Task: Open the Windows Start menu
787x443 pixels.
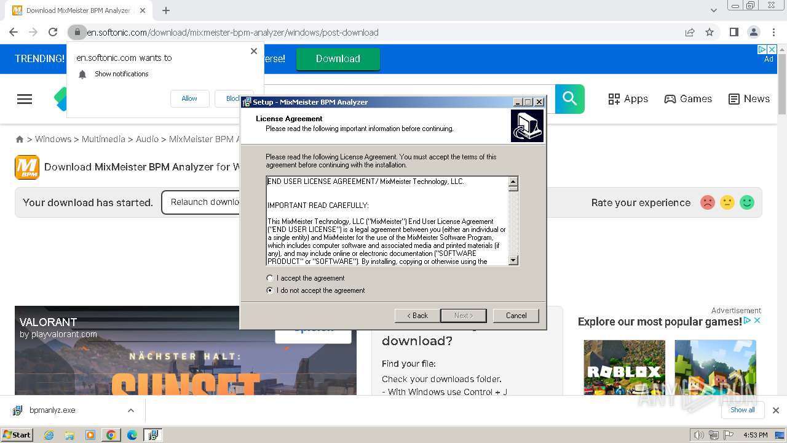Action: (x=17, y=434)
